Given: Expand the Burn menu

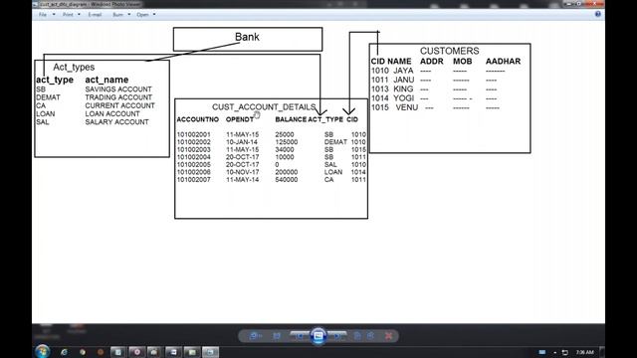Looking at the screenshot, I should point(121,15).
